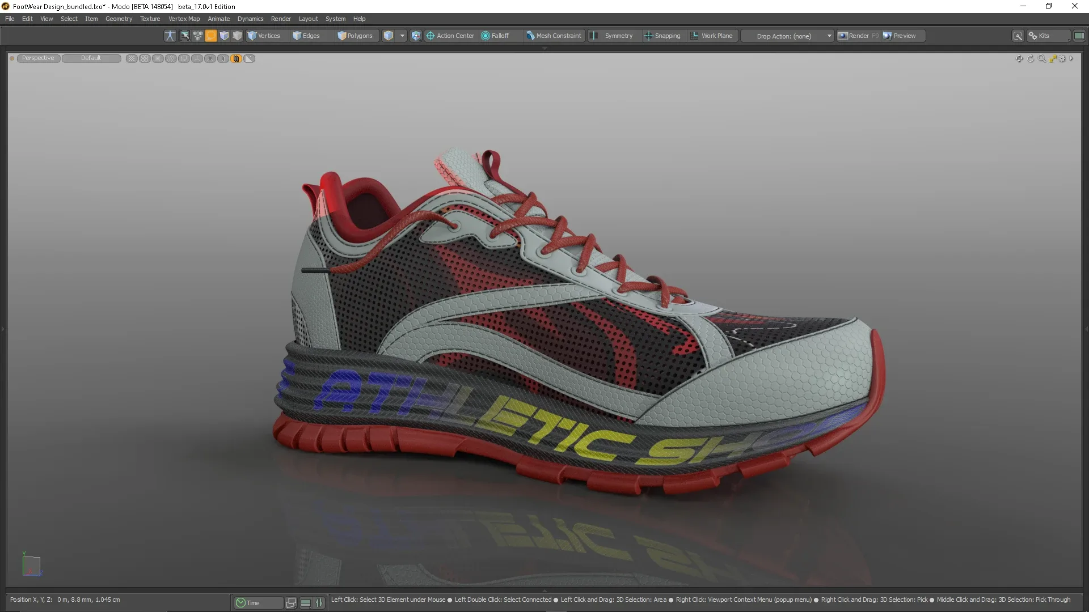This screenshot has width=1089, height=612.
Task: Open the Preview render window
Action: coord(904,36)
